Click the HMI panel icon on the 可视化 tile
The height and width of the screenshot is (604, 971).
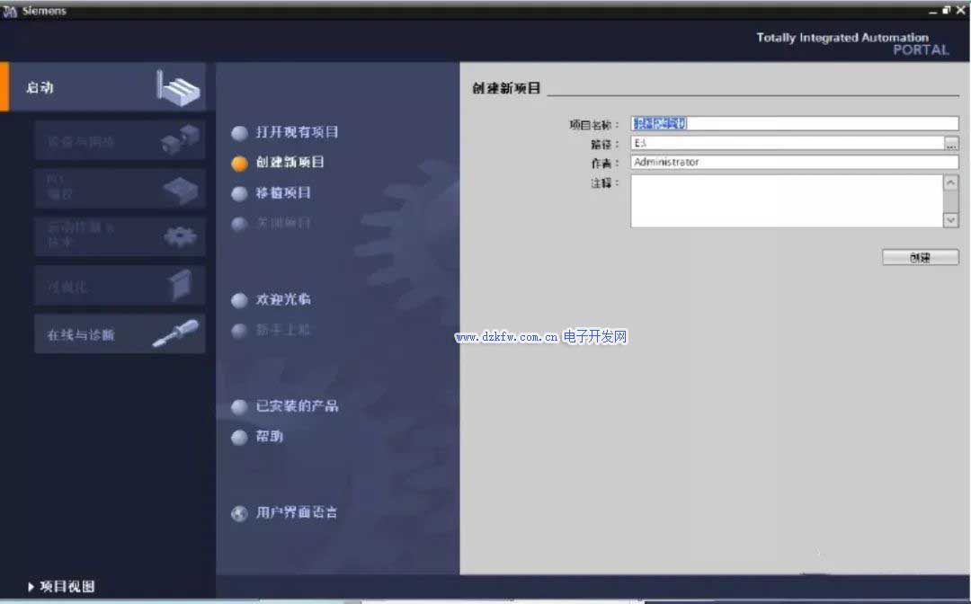pyautogui.click(x=180, y=285)
